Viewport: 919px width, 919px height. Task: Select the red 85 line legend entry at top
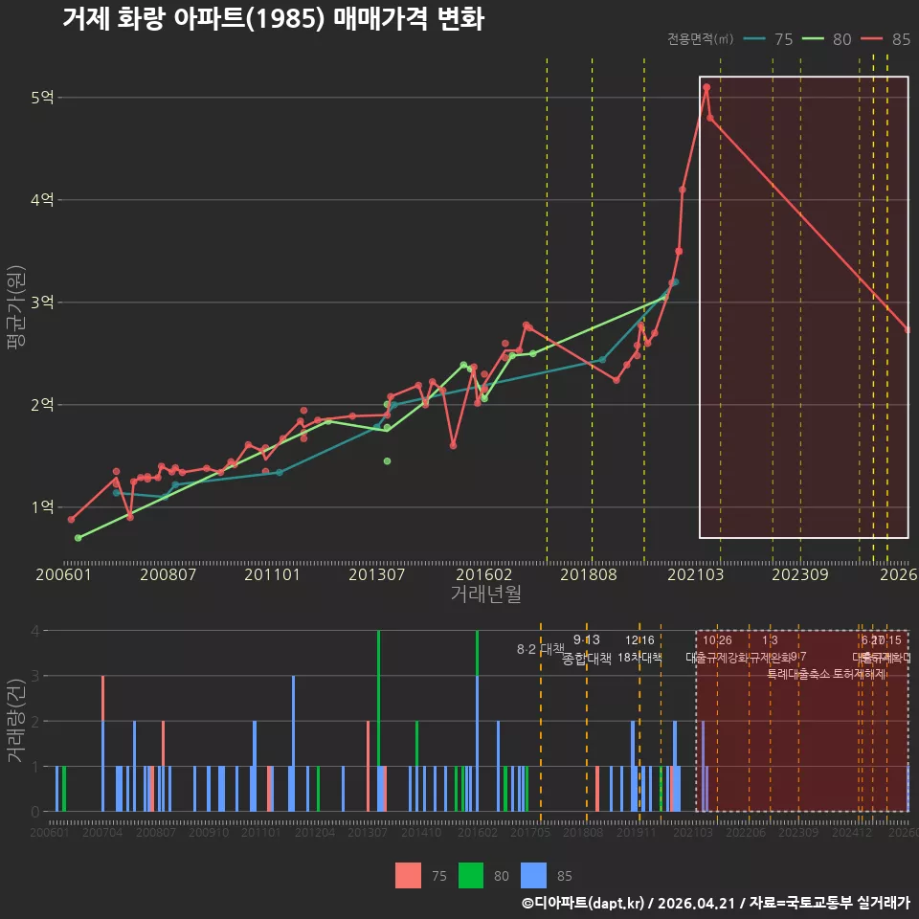[x=885, y=39]
